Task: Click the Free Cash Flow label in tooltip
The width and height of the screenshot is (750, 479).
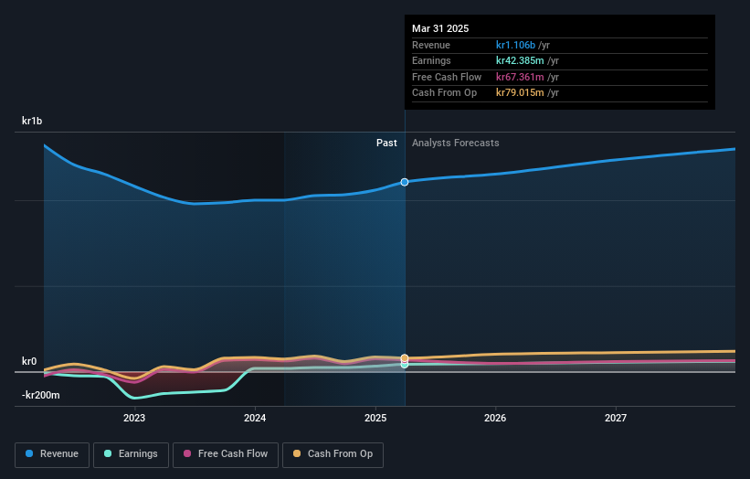Action: pyautogui.click(x=447, y=77)
